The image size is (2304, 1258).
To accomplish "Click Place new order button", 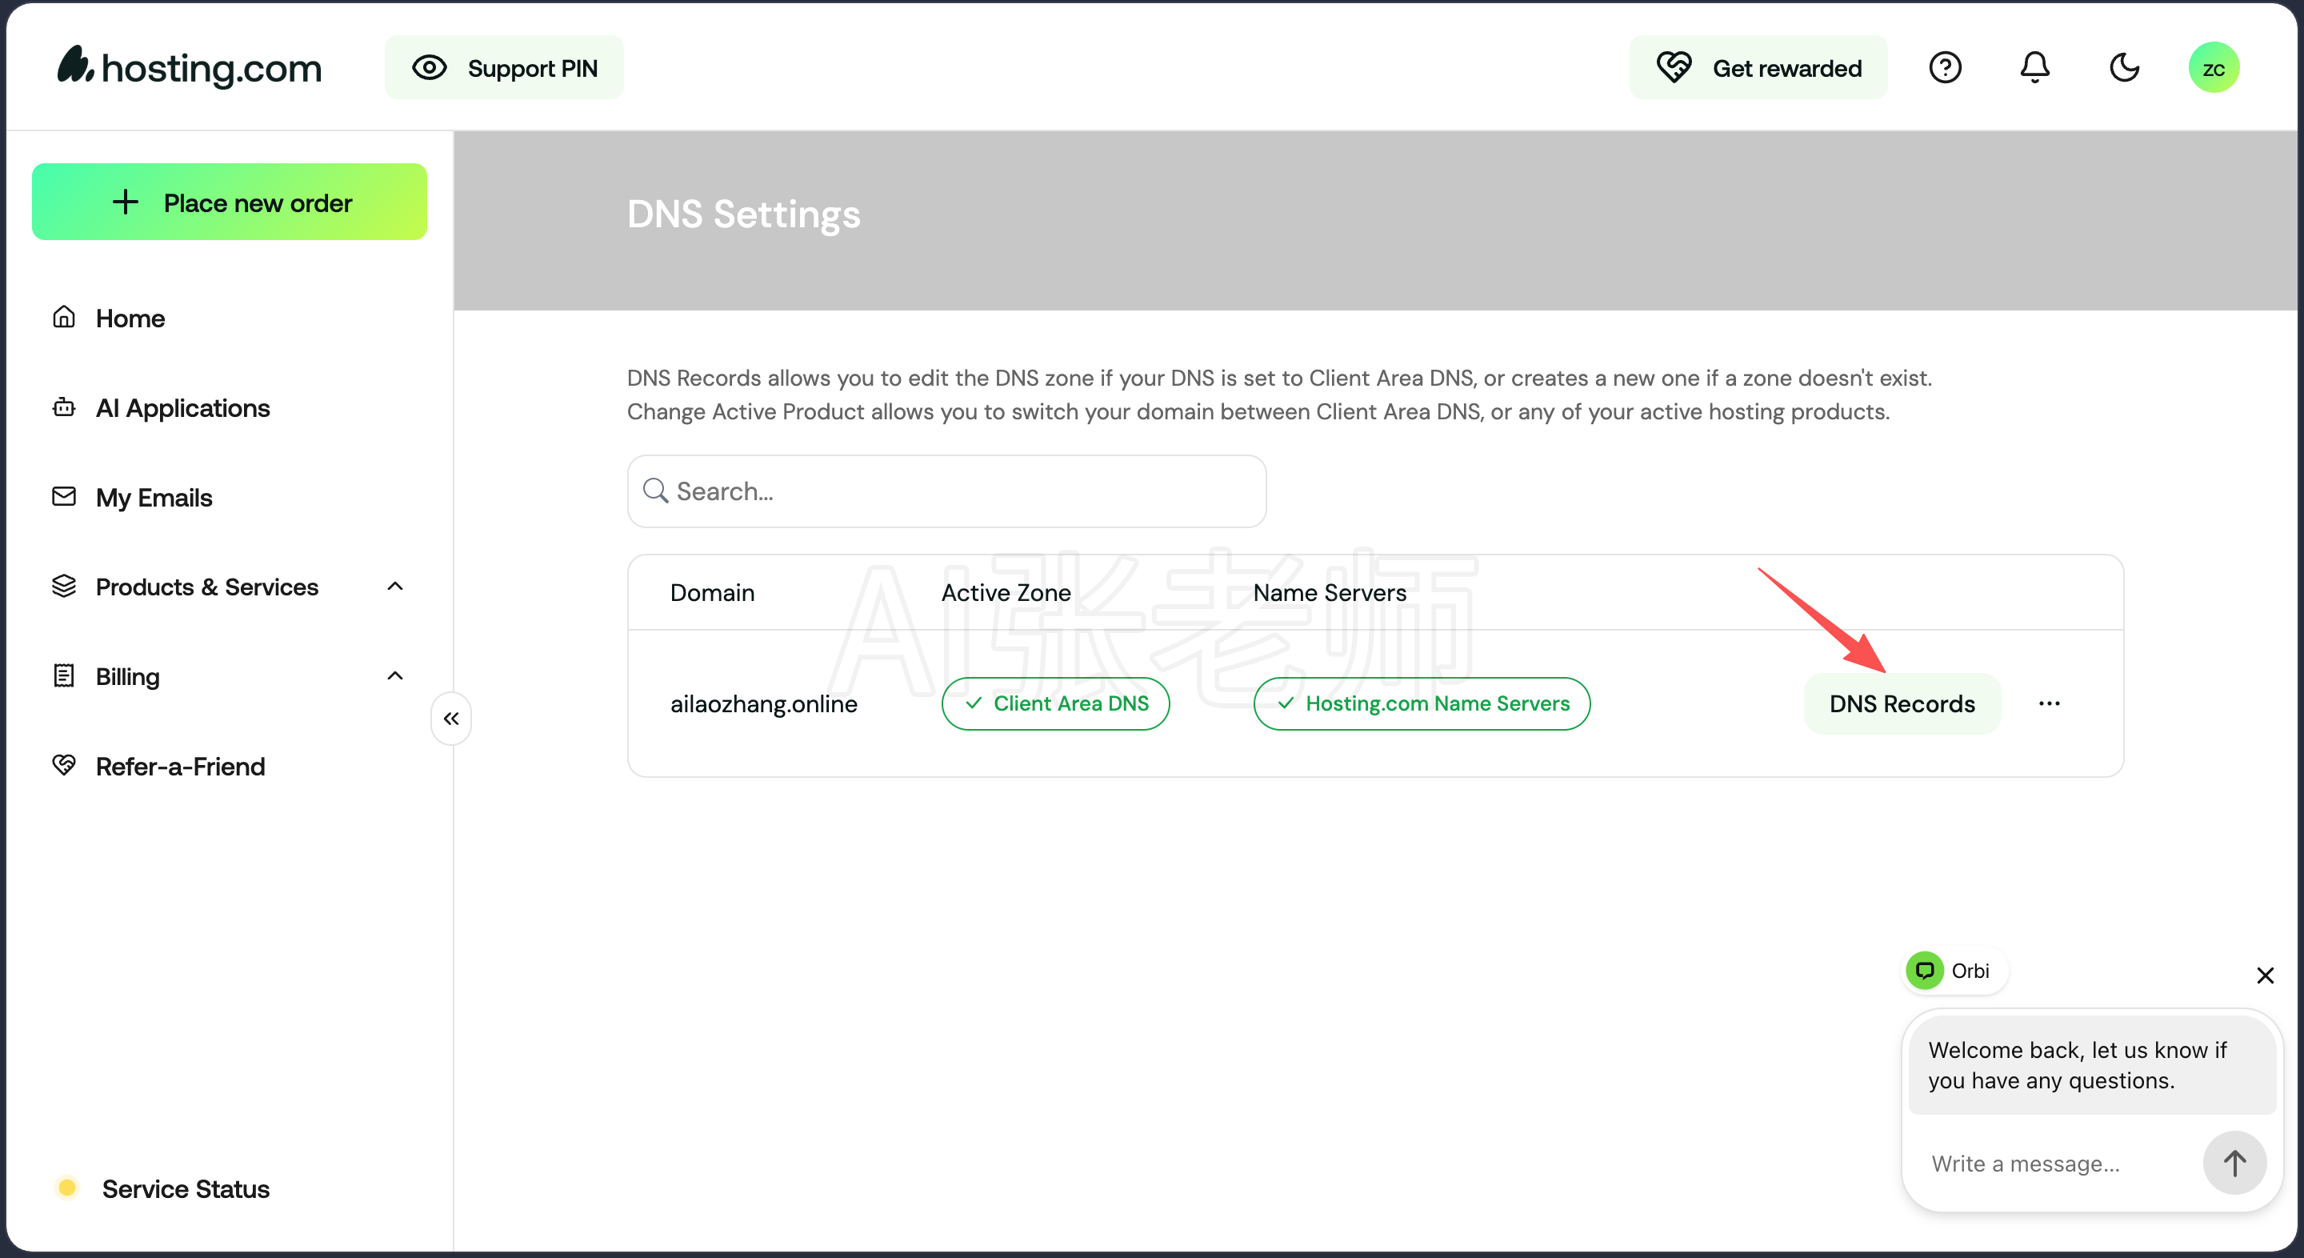I will [x=230, y=202].
